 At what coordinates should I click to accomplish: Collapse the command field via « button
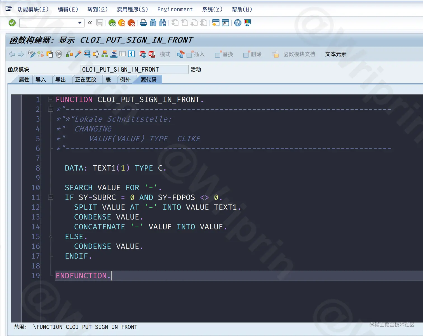pyautogui.click(x=90, y=23)
